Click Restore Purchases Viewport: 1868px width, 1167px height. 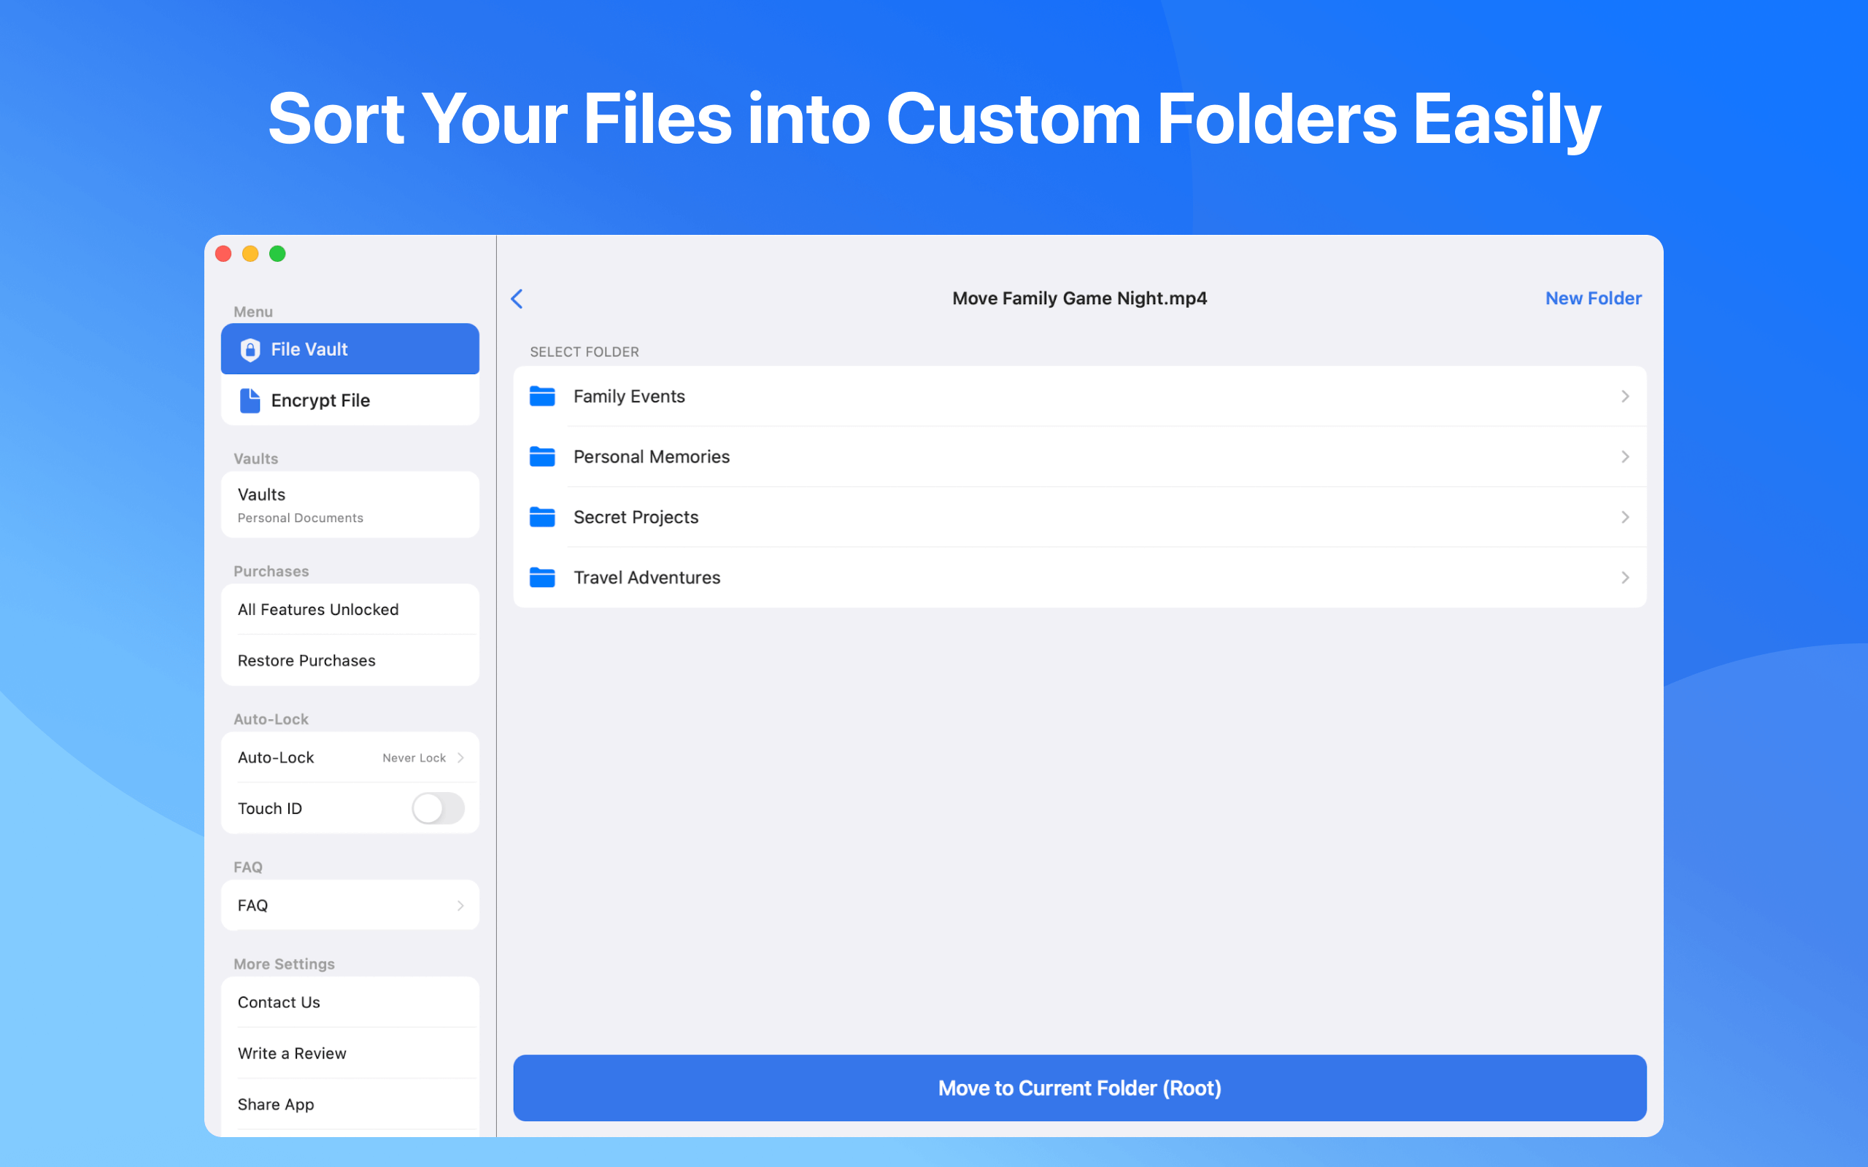[306, 661]
